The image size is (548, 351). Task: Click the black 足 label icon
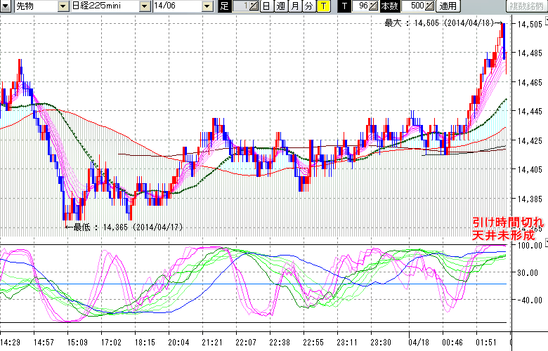[224, 6]
